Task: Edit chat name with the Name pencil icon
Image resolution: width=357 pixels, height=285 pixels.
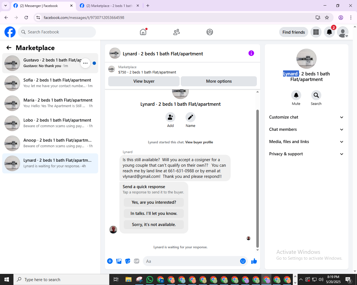Action: pyautogui.click(x=190, y=117)
